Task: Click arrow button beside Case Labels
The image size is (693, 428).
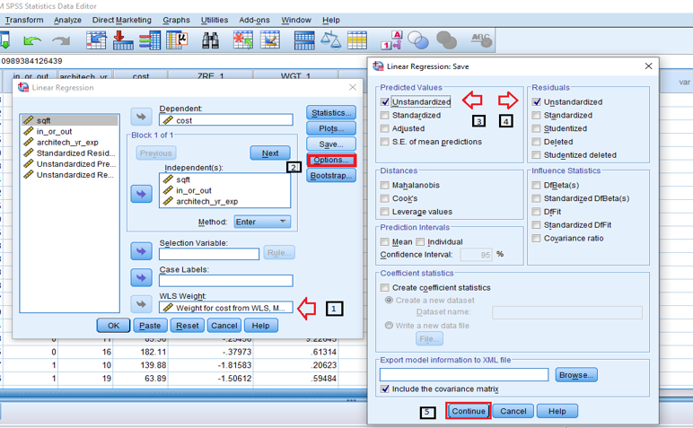Action: [x=142, y=278]
